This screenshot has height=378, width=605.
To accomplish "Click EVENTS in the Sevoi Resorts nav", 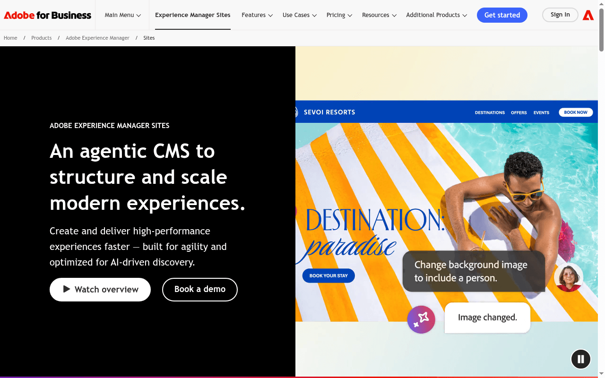I will [541, 112].
